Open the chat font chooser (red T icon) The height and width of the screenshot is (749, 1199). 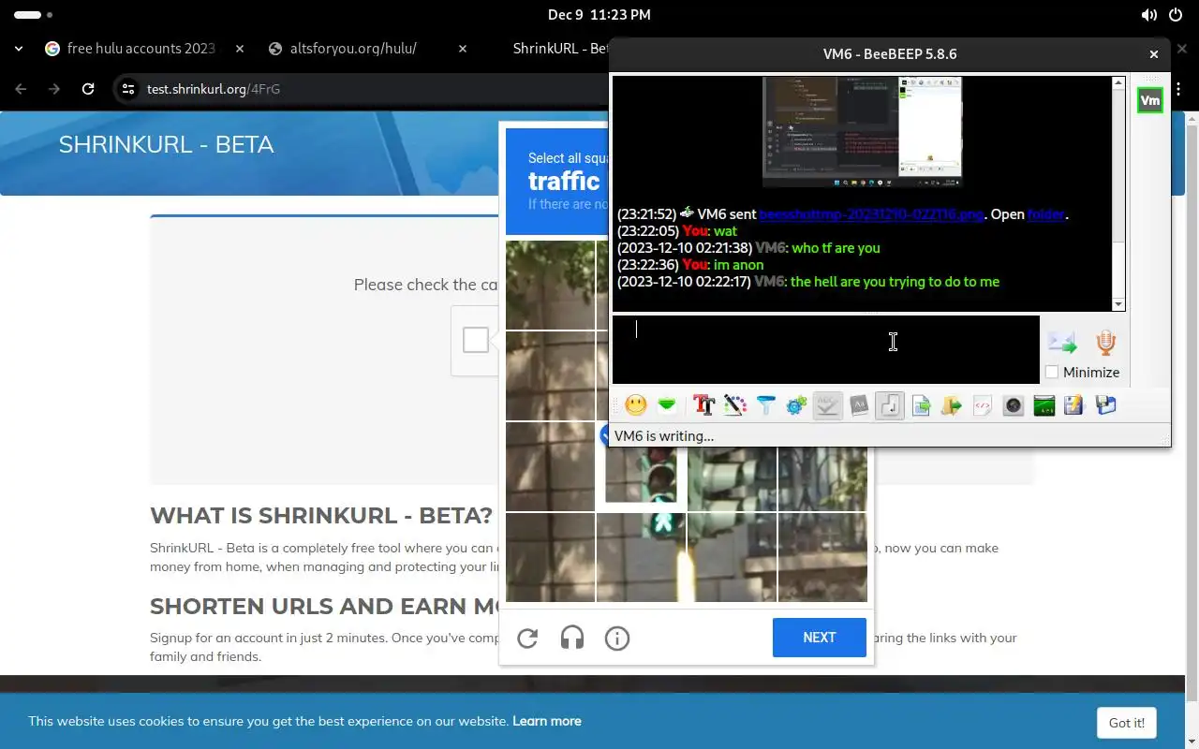pyautogui.click(x=703, y=404)
